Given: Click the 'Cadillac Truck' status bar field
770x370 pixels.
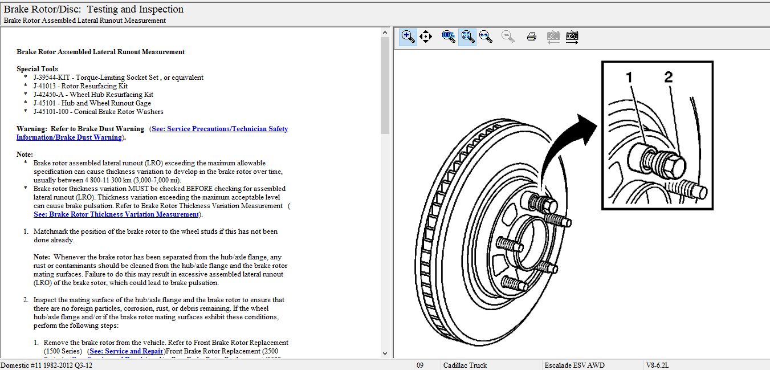Looking at the screenshot, I should coord(465,365).
